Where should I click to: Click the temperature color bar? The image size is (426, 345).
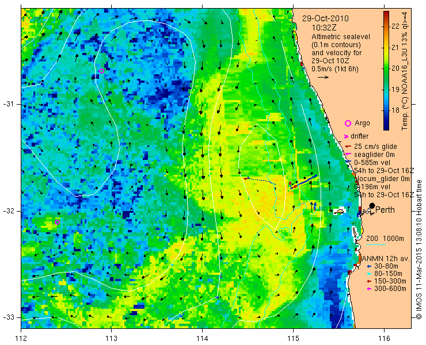[x=386, y=71]
